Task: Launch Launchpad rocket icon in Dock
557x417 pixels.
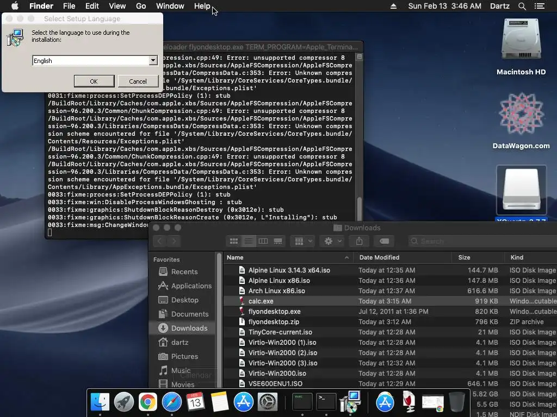Action: (124, 402)
